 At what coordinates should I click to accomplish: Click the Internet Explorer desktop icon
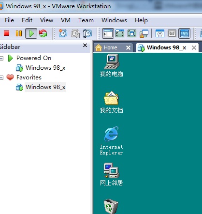click(112, 141)
